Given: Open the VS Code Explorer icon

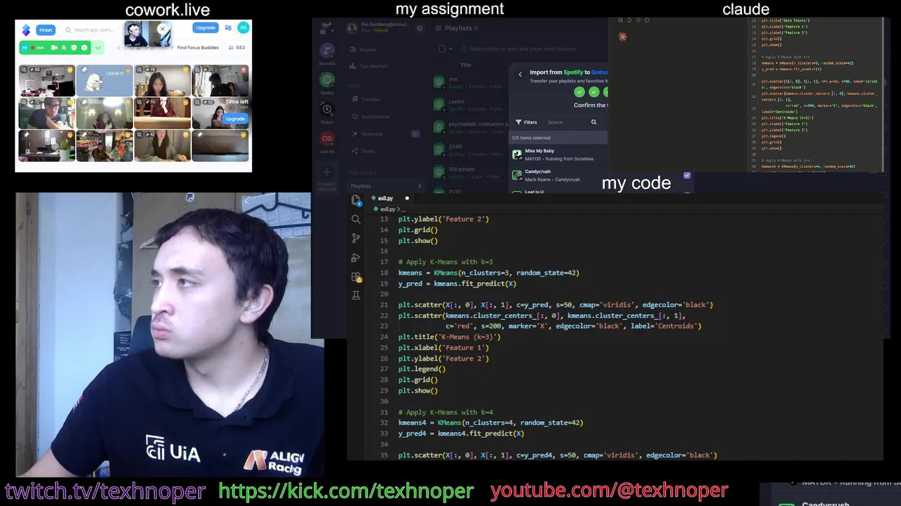Looking at the screenshot, I should 356,200.
